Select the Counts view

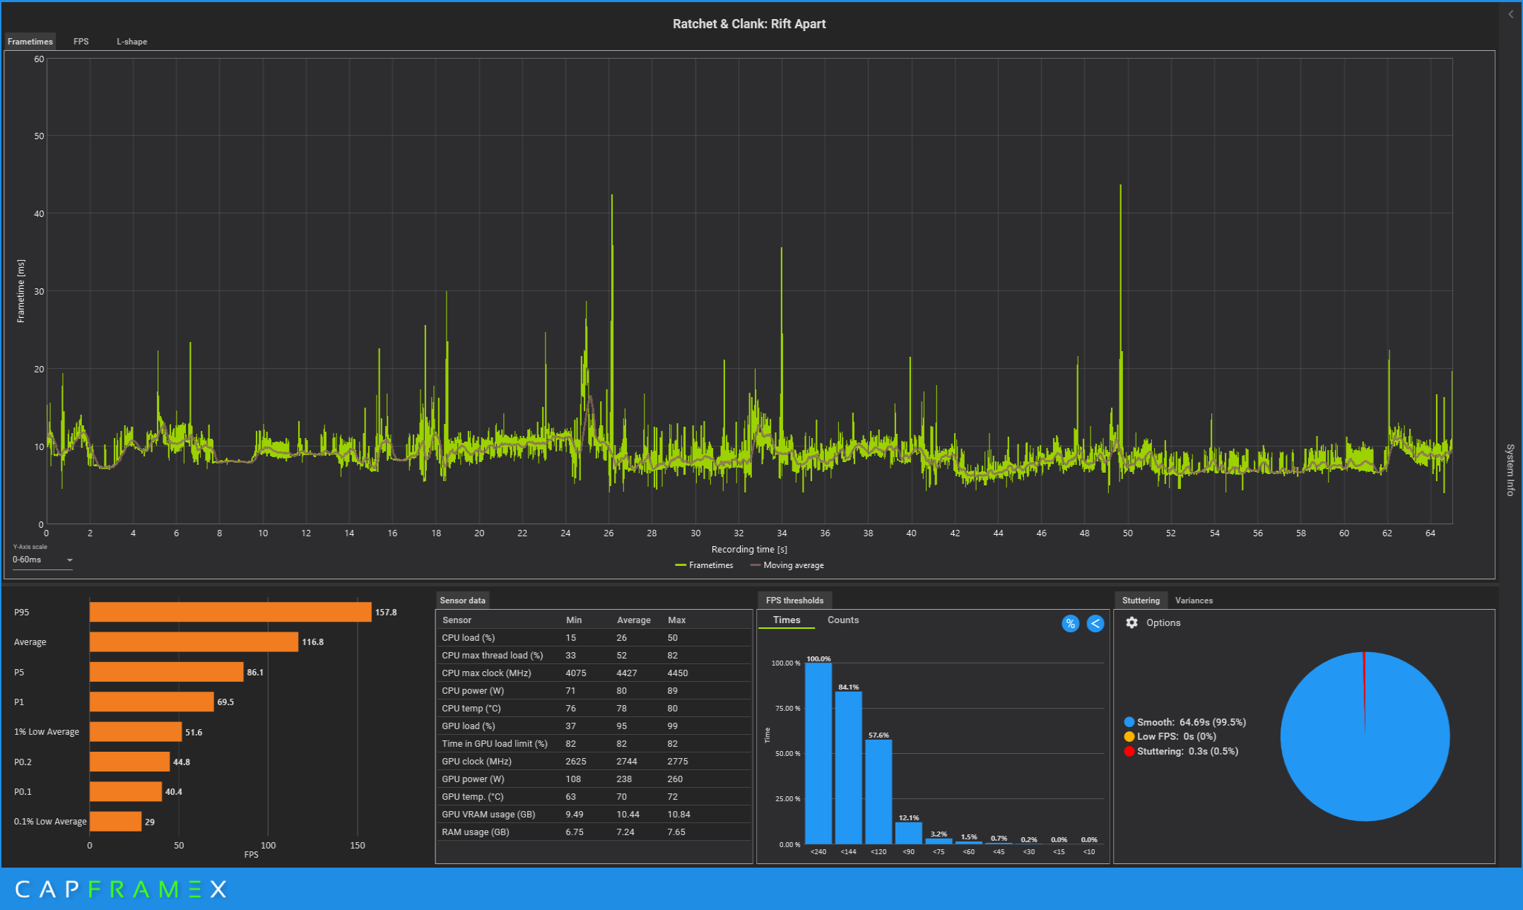tap(842, 620)
